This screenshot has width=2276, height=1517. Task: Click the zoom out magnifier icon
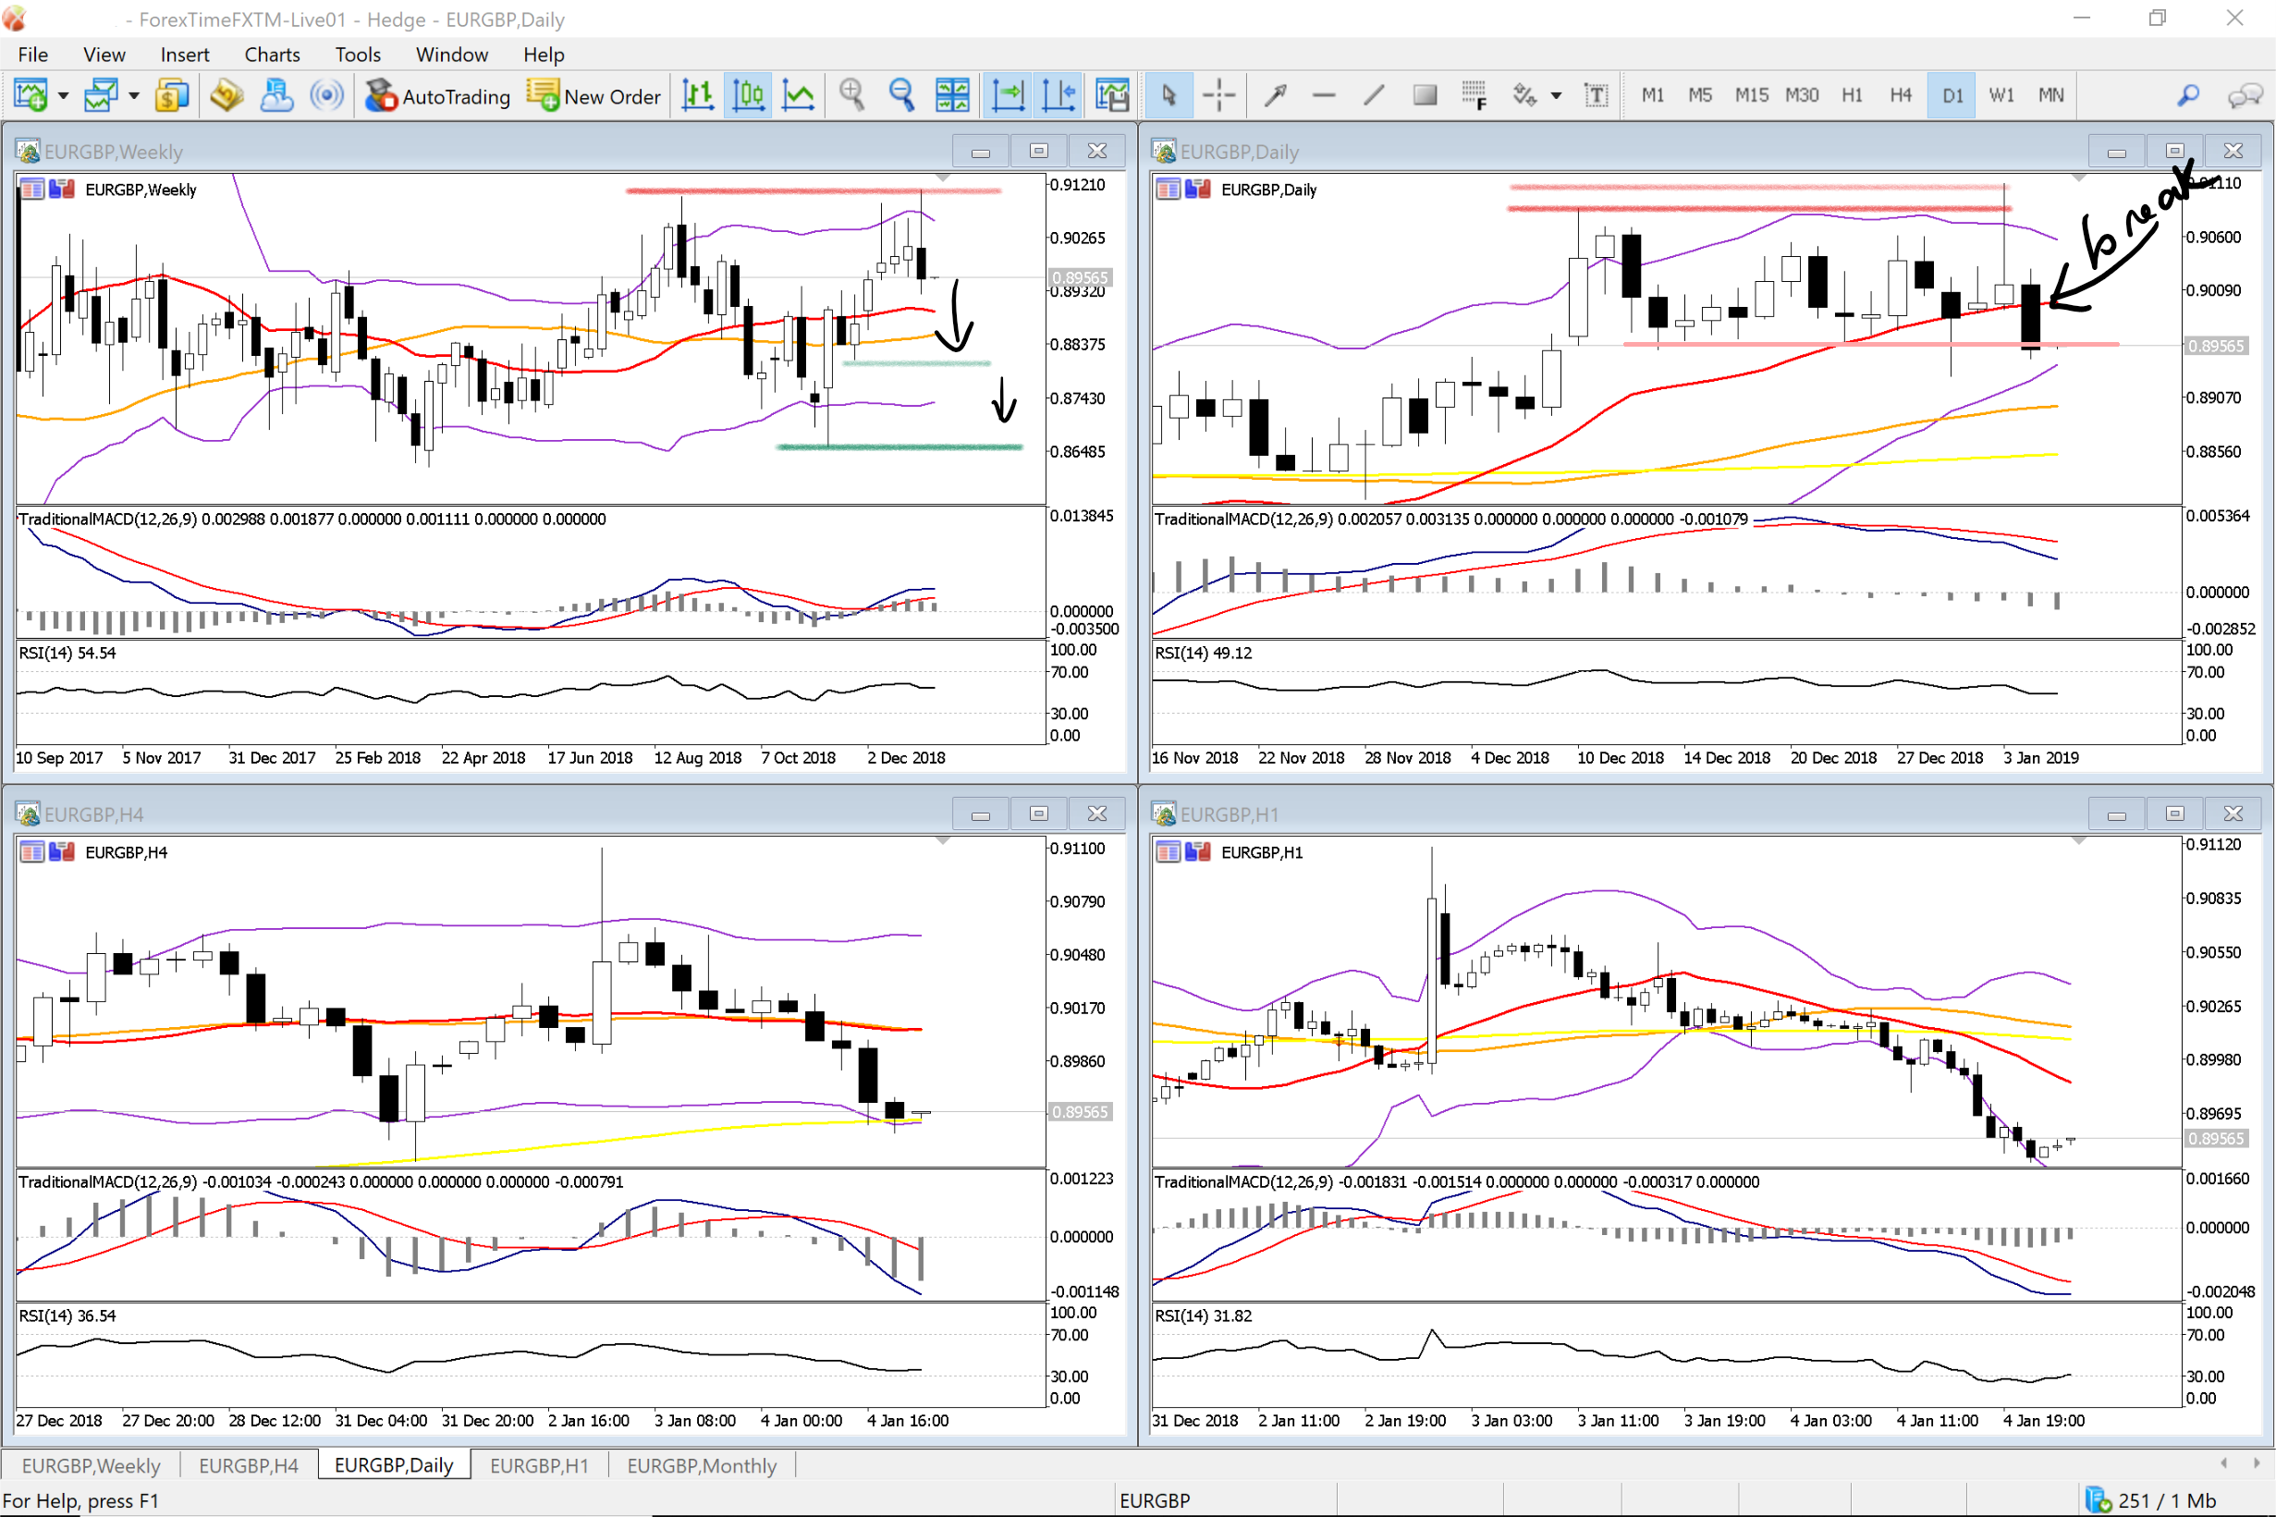[901, 95]
